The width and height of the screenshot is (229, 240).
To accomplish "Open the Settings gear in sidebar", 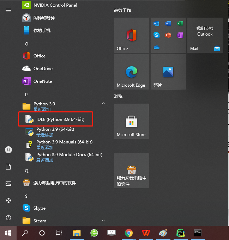I will [x=8, y=201].
